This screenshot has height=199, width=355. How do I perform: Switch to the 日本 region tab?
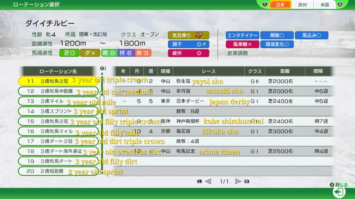click(280, 5)
